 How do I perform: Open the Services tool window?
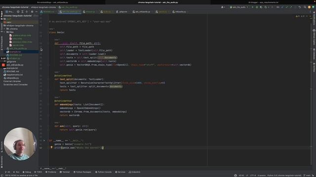pos(120,172)
